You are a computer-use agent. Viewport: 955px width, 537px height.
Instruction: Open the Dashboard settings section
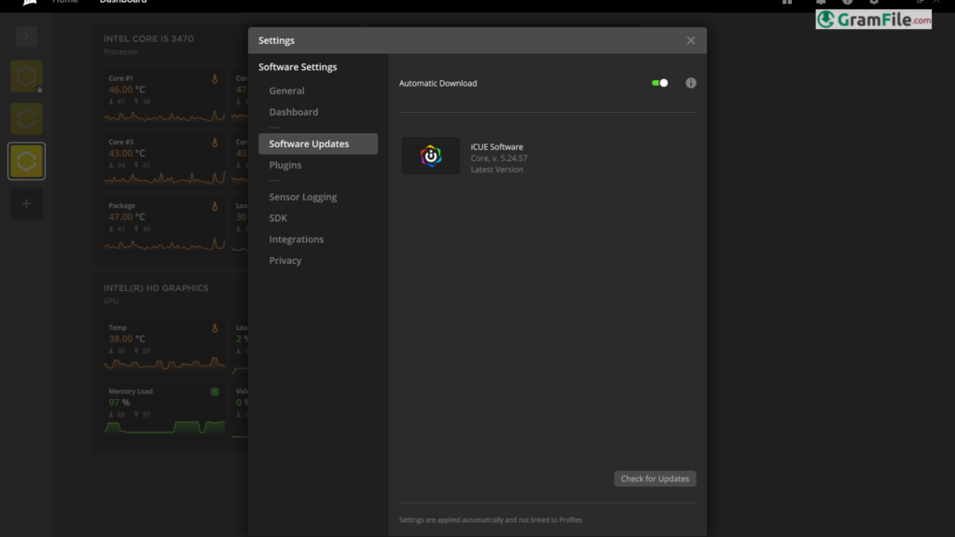tap(294, 112)
